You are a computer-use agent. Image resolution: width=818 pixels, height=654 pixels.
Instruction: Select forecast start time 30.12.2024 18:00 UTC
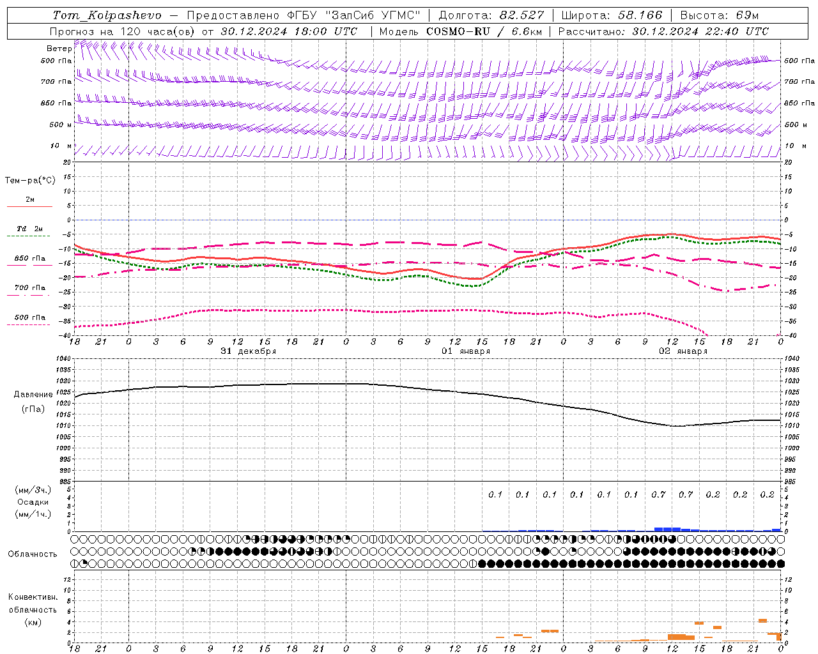pyautogui.click(x=289, y=31)
